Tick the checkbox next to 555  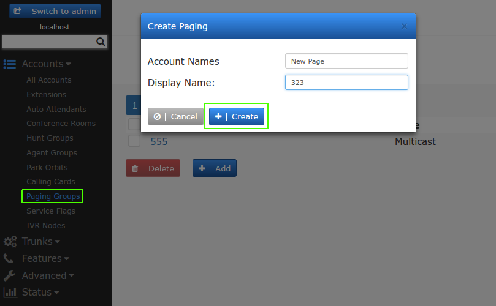(134, 141)
